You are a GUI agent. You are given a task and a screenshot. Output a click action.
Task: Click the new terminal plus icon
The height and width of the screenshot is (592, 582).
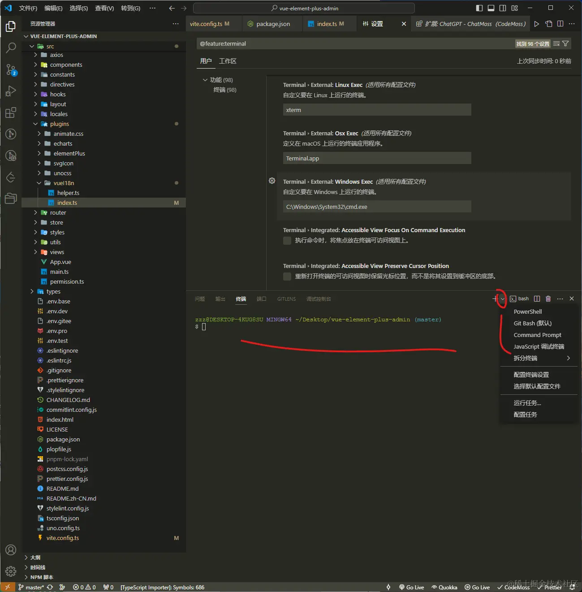(495, 298)
